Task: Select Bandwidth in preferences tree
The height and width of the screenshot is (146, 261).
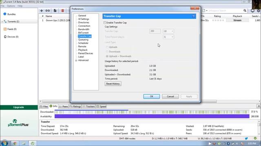Action: coord(84,29)
